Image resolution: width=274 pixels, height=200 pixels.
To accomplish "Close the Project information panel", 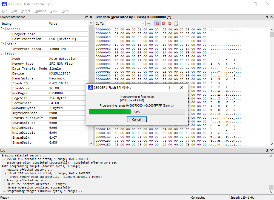I will (91, 17).
